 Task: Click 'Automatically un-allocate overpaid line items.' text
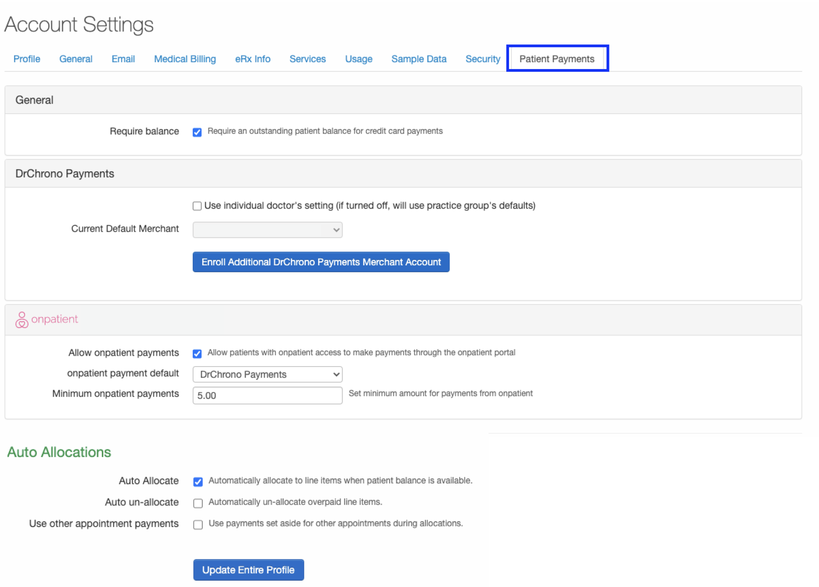point(295,502)
